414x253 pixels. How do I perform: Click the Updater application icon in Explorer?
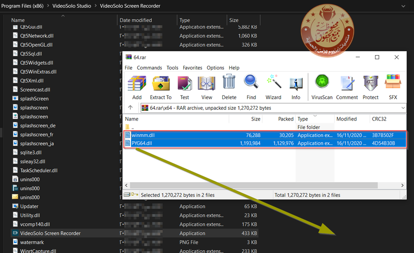pyautogui.click(x=15, y=206)
